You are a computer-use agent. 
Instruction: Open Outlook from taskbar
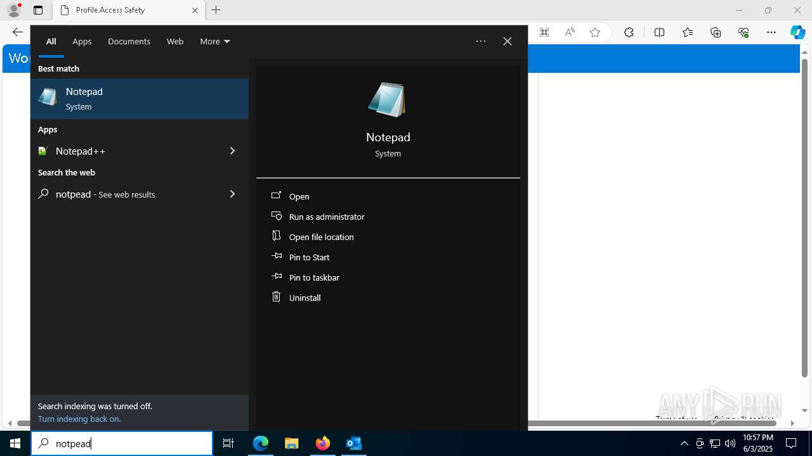pos(354,443)
